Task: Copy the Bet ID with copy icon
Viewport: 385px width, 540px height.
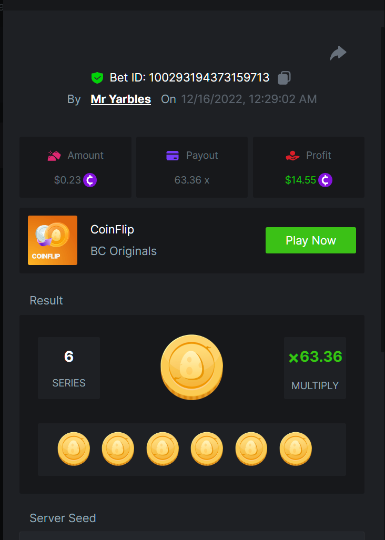Action: (x=284, y=77)
